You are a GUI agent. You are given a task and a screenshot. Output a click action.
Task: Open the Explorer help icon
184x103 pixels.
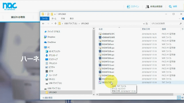(x=183, y=19)
